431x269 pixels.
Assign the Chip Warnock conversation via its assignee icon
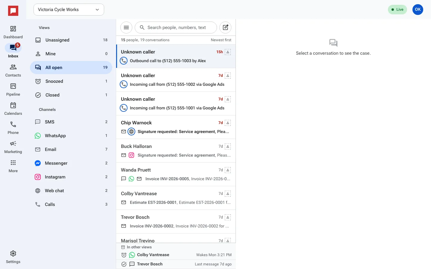[x=228, y=123]
